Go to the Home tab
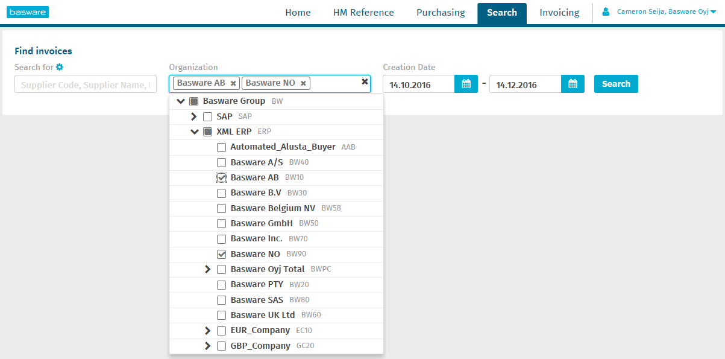Image resolution: width=725 pixels, height=359 pixels. [x=298, y=13]
